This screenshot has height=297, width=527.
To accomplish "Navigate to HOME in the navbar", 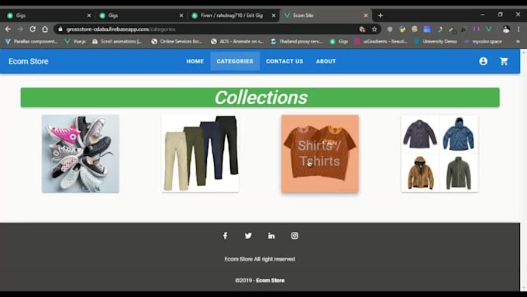I will click(x=195, y=61).
